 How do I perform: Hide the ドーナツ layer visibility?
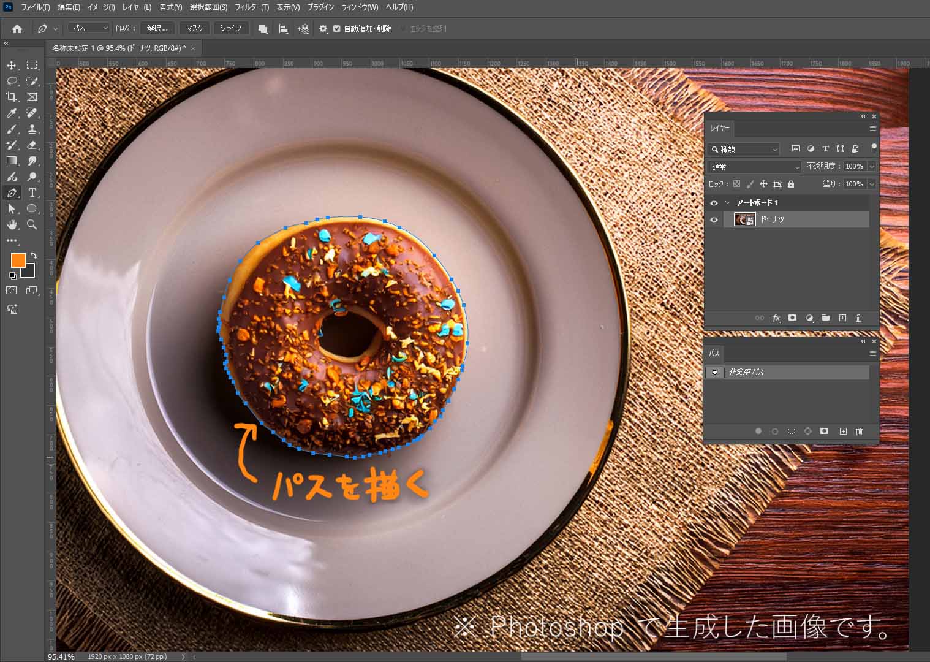click(714, 219)
